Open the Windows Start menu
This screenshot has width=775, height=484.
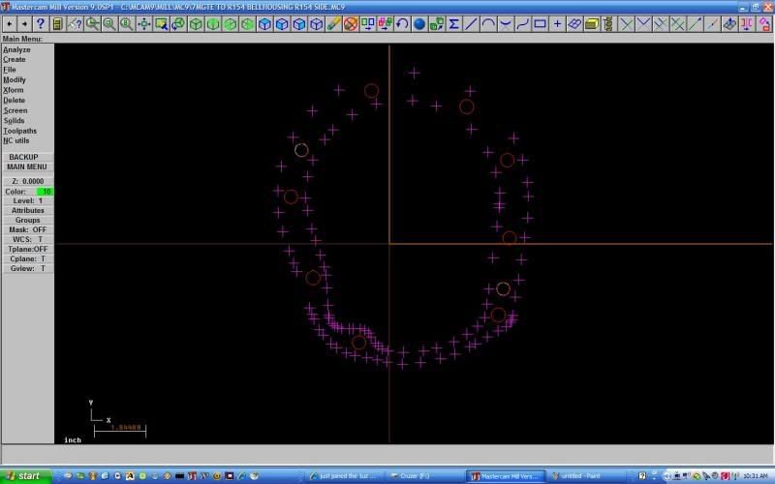pyautogui.click(x=25, y=476)
